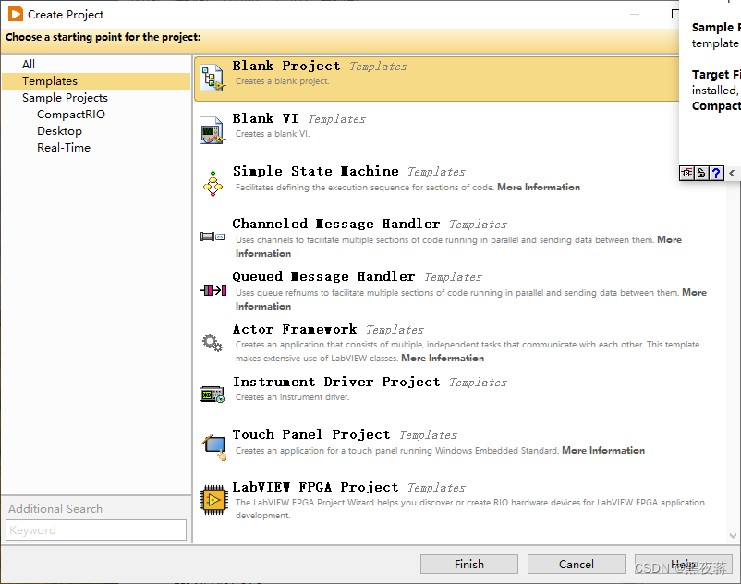
Task: Click the context help question mark icon
Action: click(x=716, y=174)
